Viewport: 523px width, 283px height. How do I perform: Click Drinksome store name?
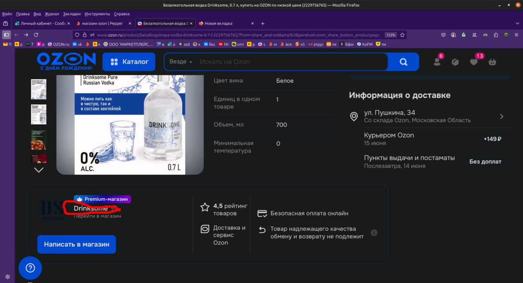(91, 208)
